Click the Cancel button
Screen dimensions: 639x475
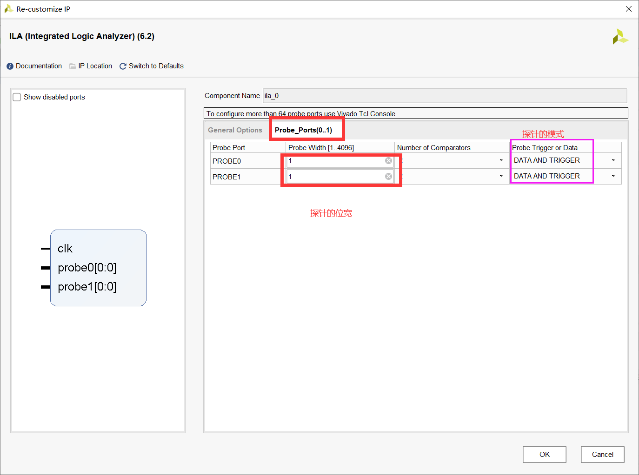(602, 455)
